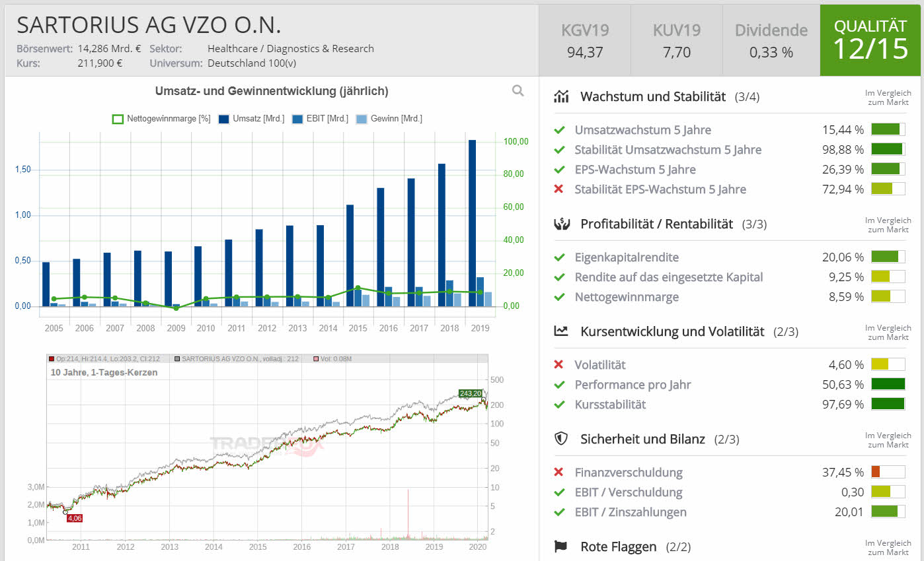Click the Rote Flaggen flag icon
This screenshot has width=924, height=561.
561,546
